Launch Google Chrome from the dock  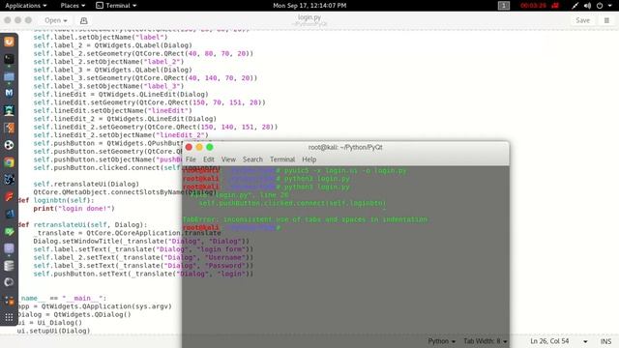tap(9, 162)
